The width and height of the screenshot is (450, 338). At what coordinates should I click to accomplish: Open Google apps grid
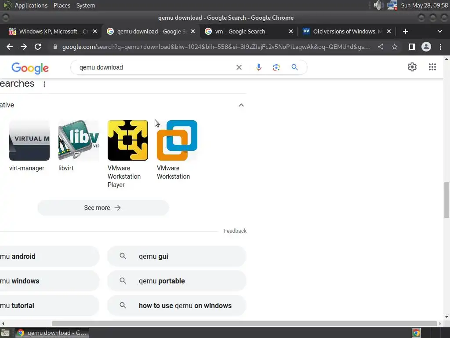(x=432, y=67)
